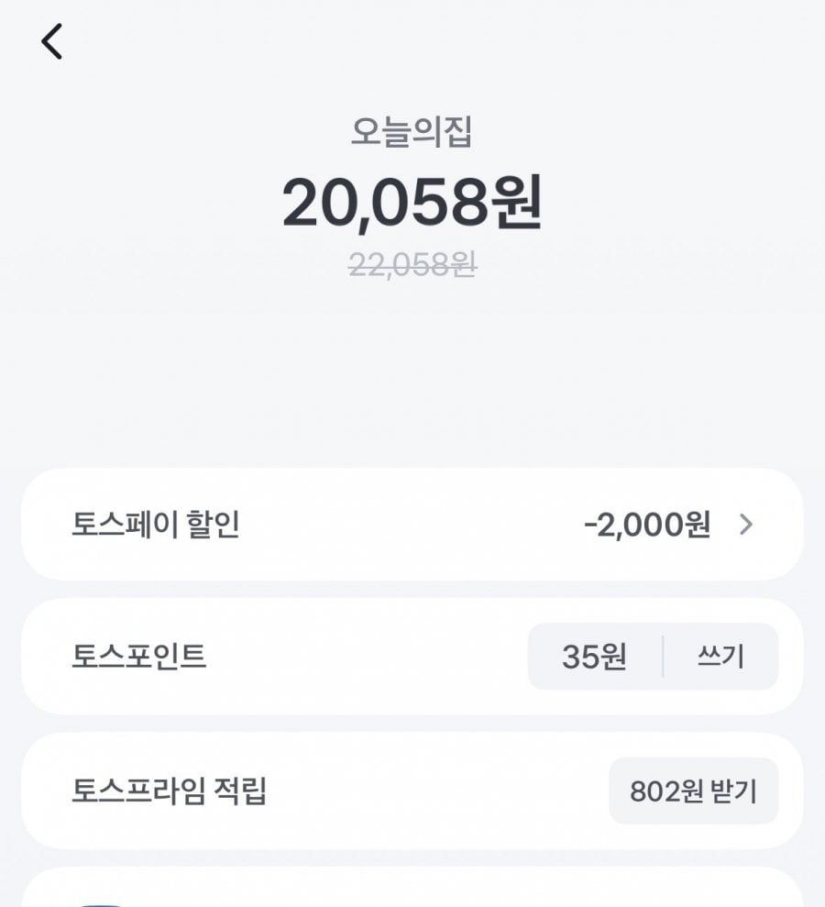
Task: Open the 토스페이 할인 details chevron
Action: tap(746, 525)
